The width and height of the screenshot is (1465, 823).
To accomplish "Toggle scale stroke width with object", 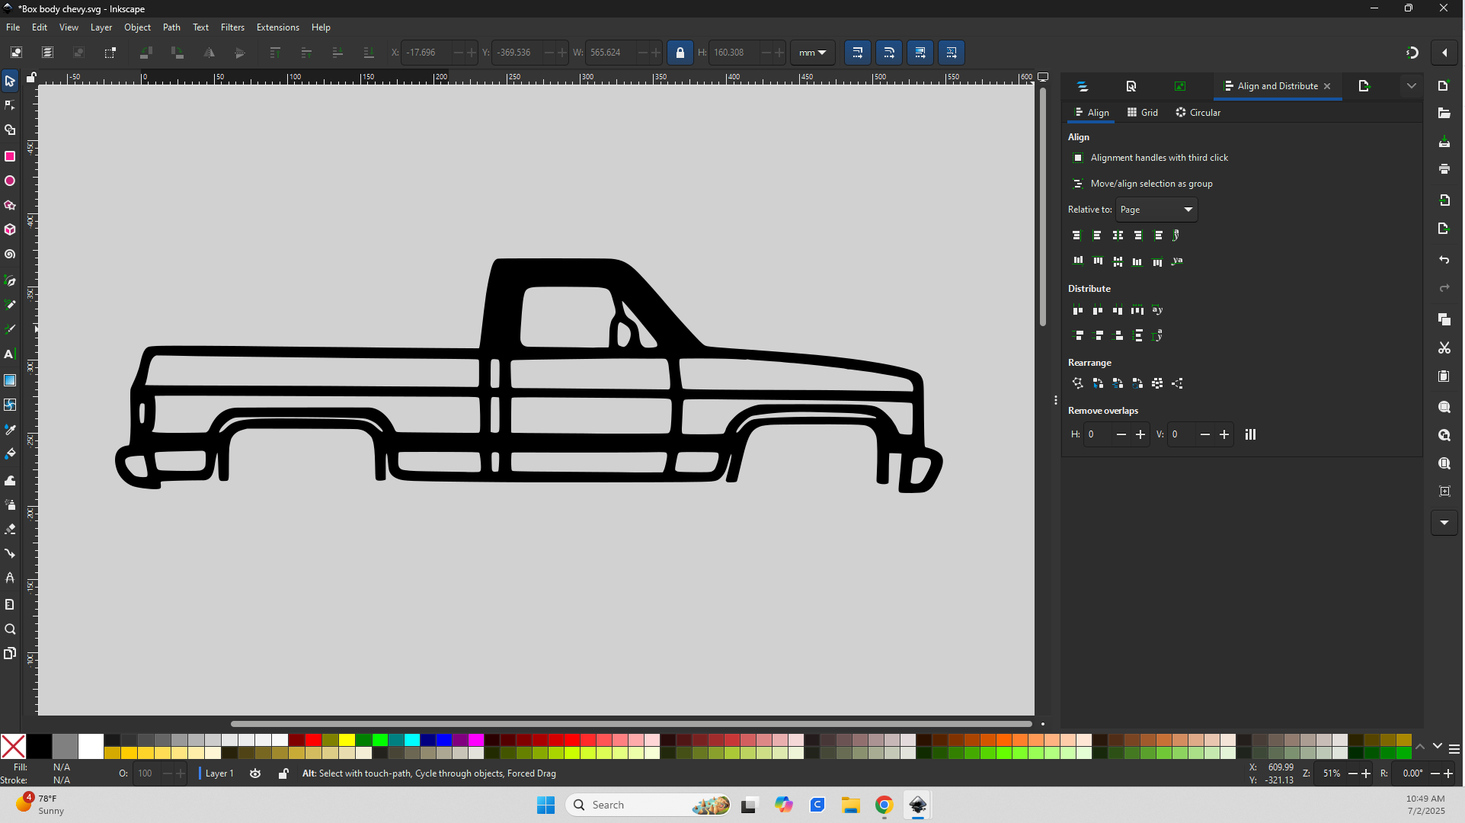I will pyautogui.click(x=858, y=53).
